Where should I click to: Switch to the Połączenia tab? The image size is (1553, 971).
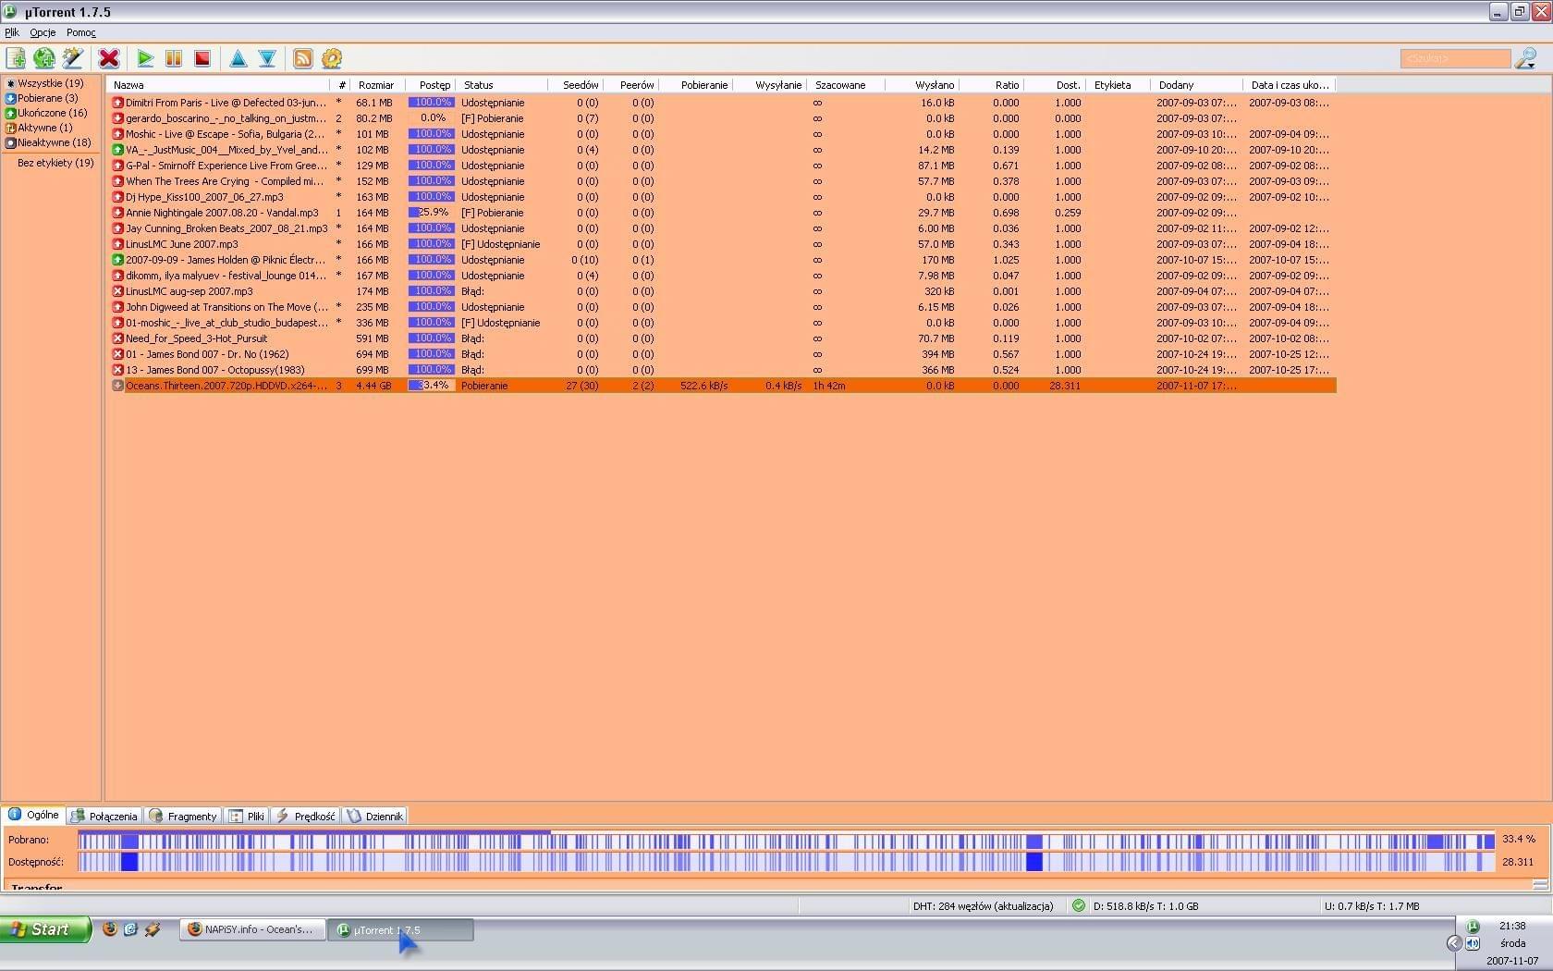[x=104, y=816]
